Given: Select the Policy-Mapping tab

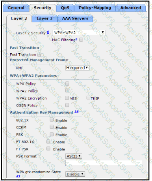Looking at the screenshot, I should point(95,8).
